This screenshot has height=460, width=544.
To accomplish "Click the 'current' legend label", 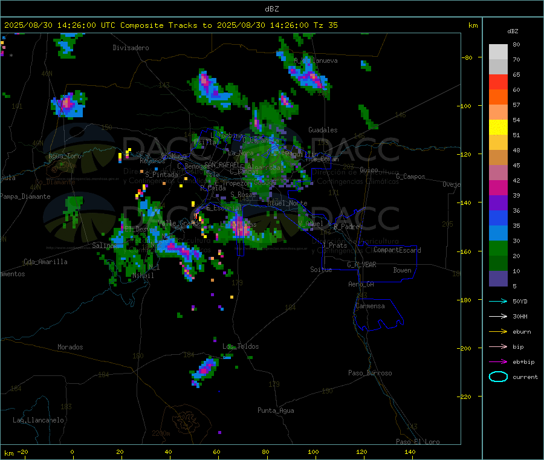I will click(x=525, y=377).
